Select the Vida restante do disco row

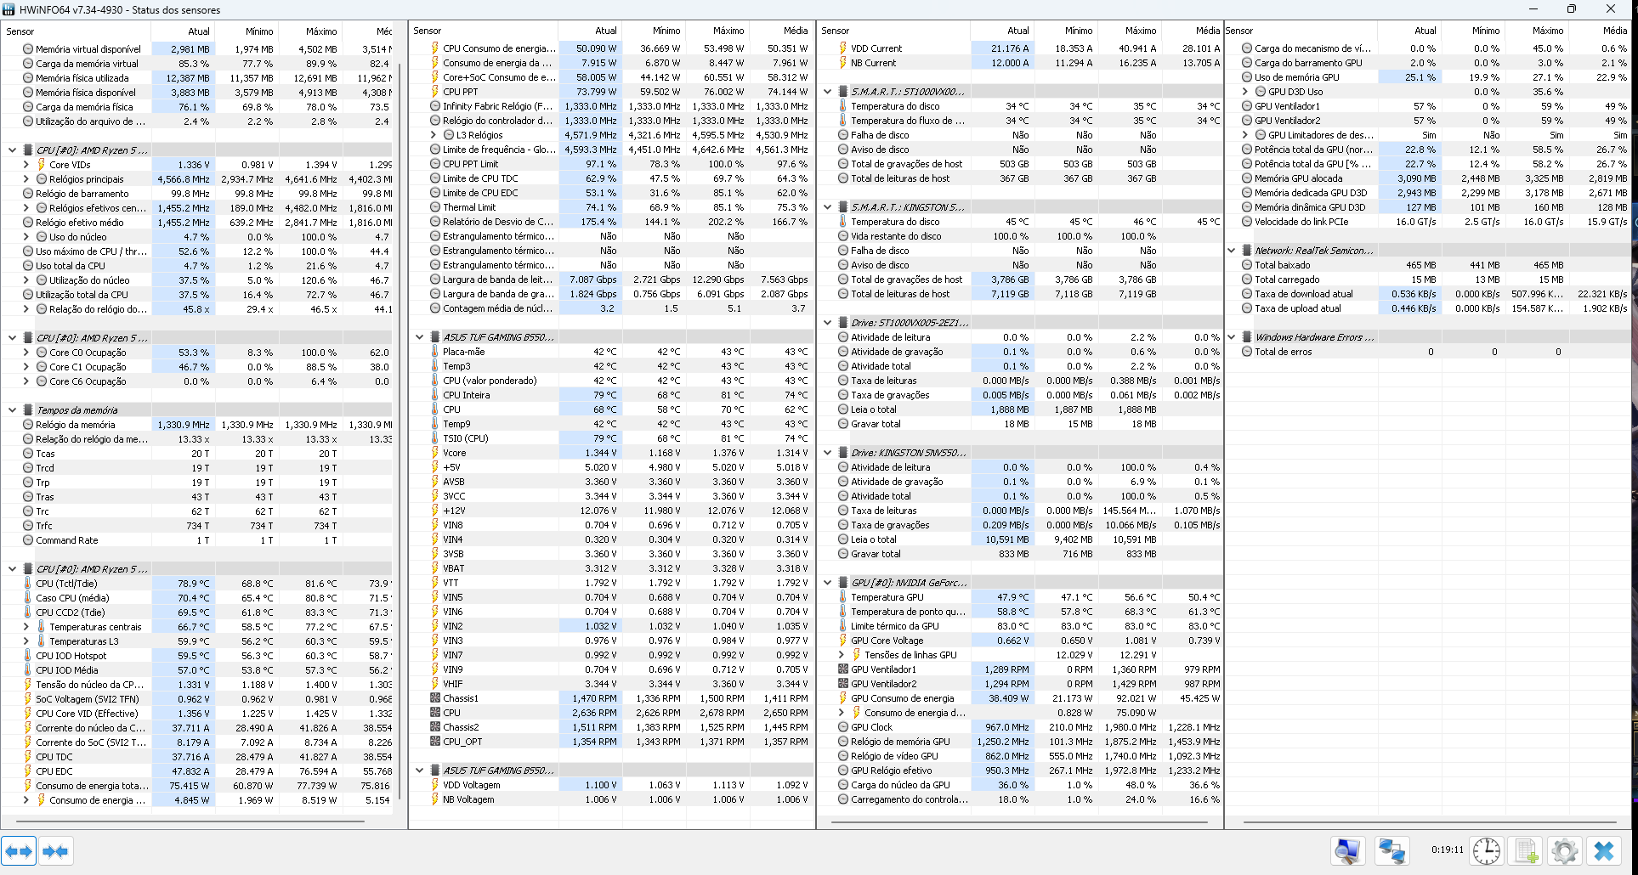point(1020,236)
